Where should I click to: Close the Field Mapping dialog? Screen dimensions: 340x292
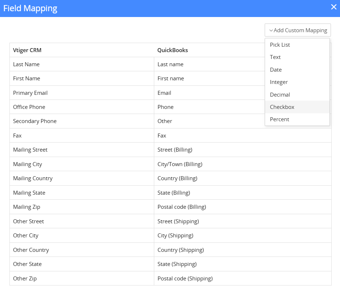click(x=334, y=7)
